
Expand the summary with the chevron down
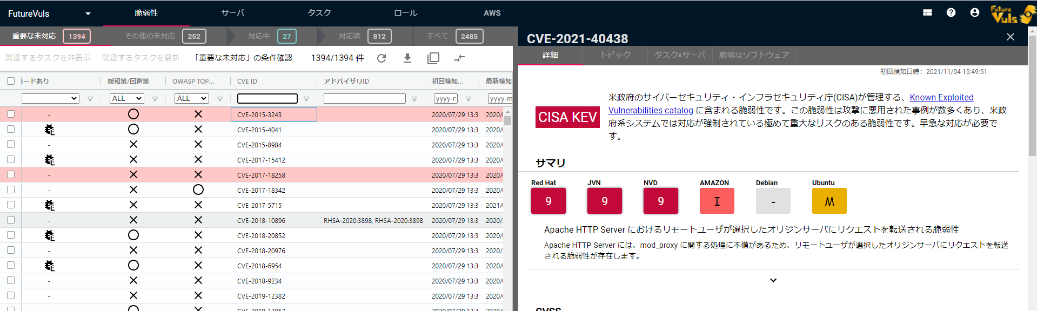[x=773, y=280]
